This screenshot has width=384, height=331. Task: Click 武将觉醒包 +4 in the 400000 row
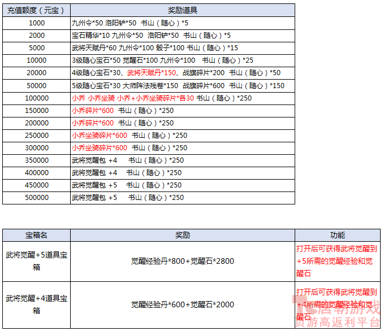click(x=94, y=173)
